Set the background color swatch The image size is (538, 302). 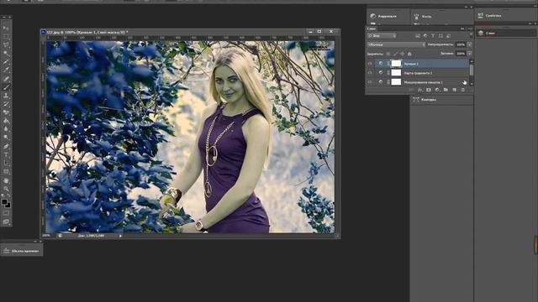(x=8, y=205)
